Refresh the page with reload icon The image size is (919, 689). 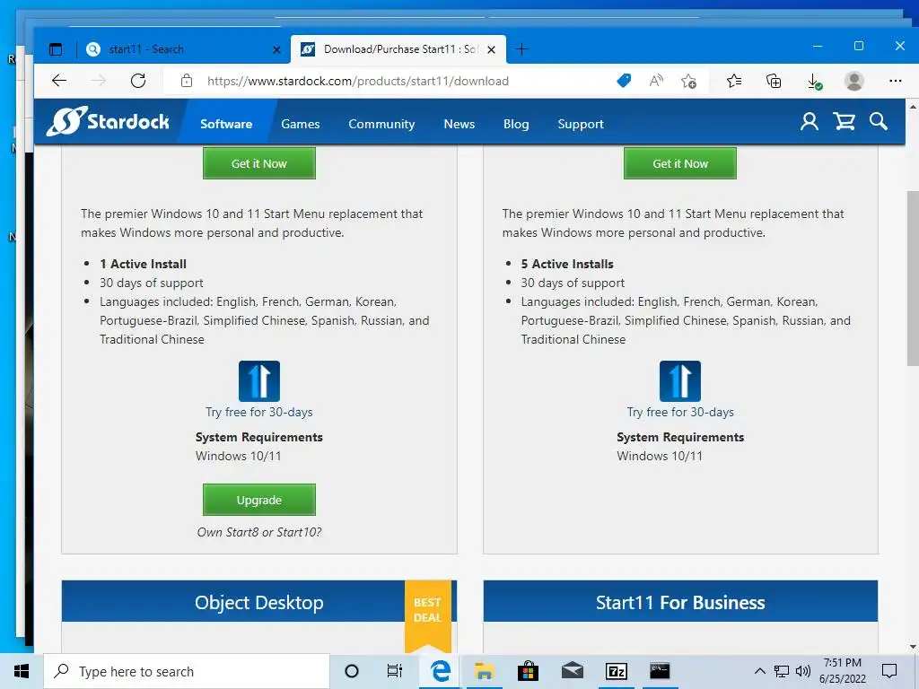pos(138,81)
